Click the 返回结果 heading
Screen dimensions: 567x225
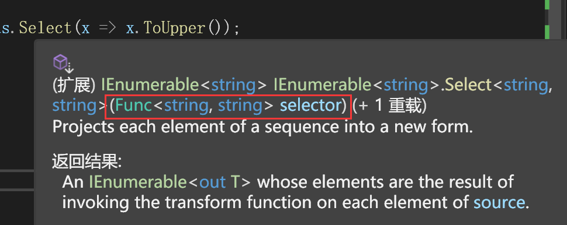[87, 162]
